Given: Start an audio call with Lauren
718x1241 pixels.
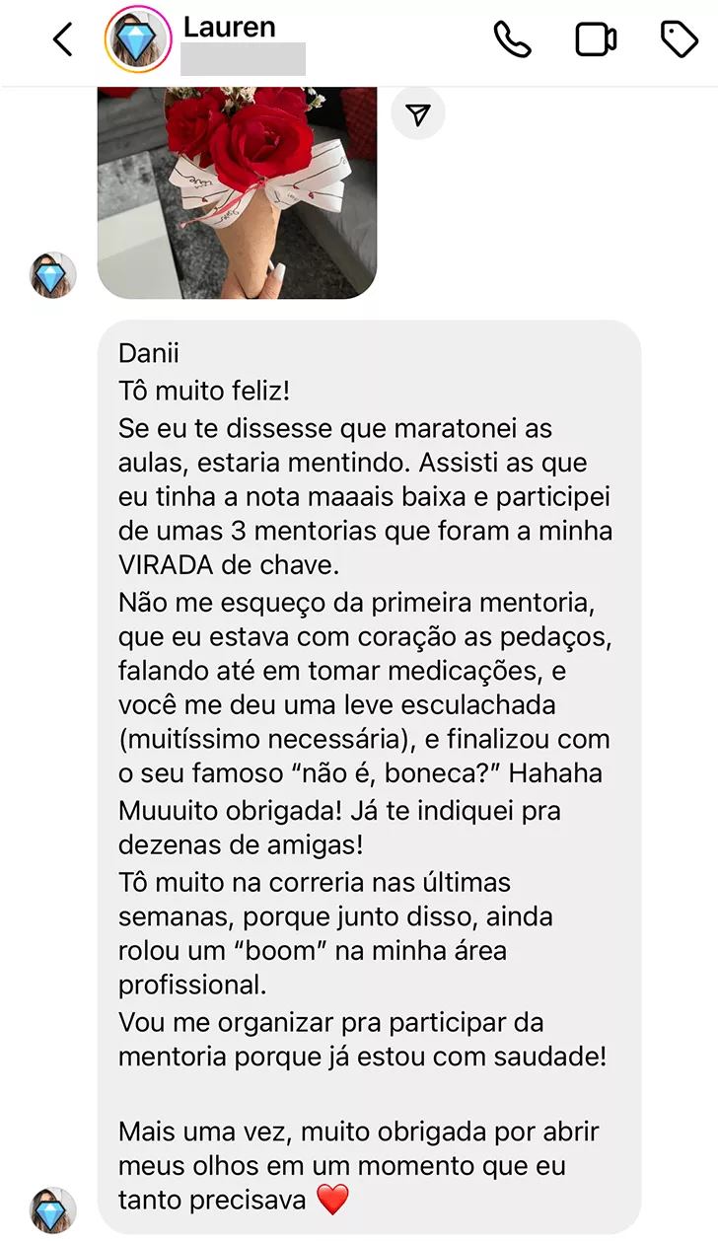Looking at the screenshot, I should pyautogui.click(x=512, y=39).
